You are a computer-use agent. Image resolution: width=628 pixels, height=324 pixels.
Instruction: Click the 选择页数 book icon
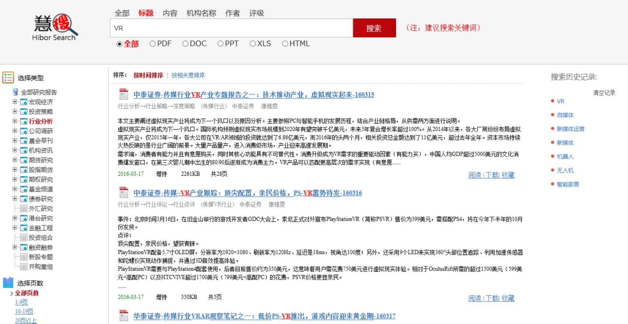8,283
